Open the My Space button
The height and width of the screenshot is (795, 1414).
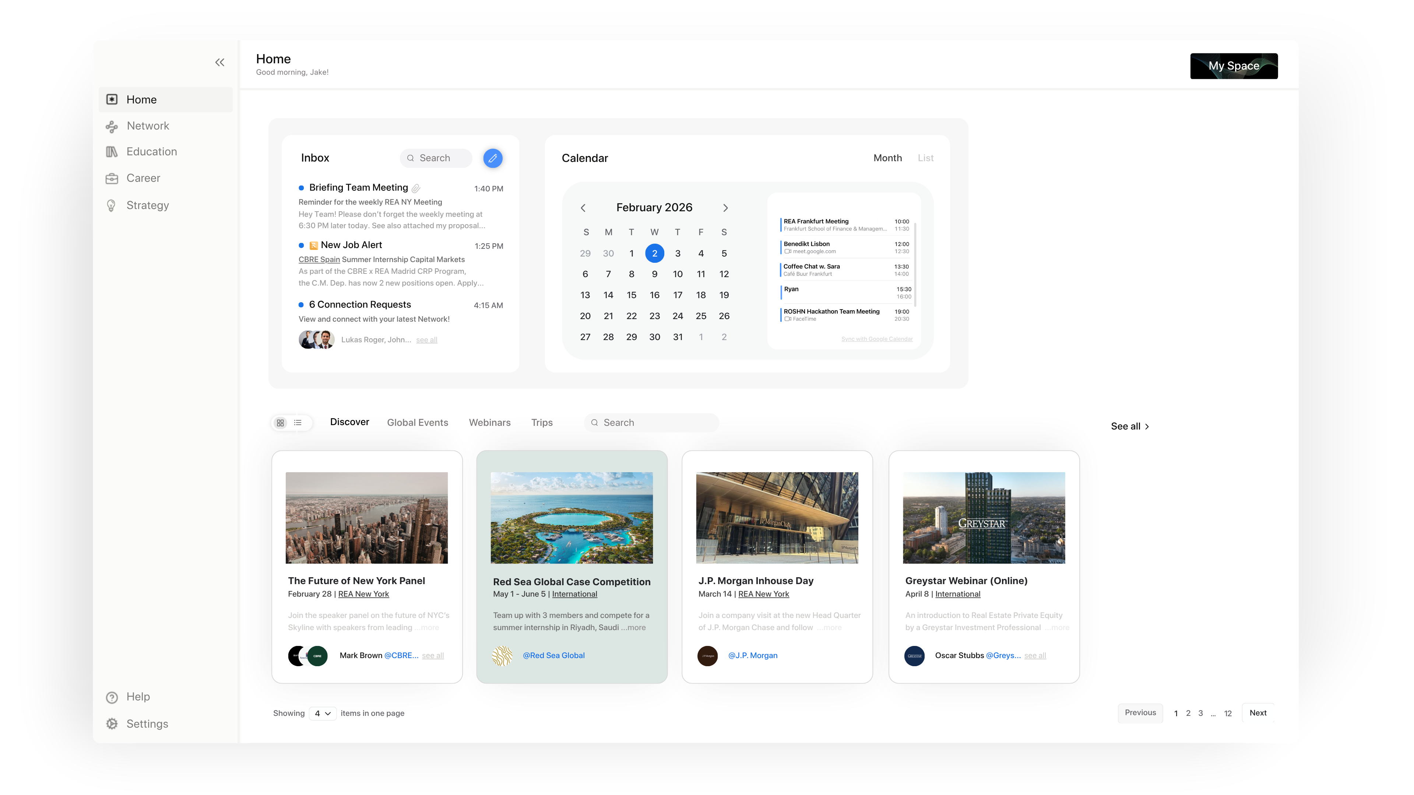1234,66
